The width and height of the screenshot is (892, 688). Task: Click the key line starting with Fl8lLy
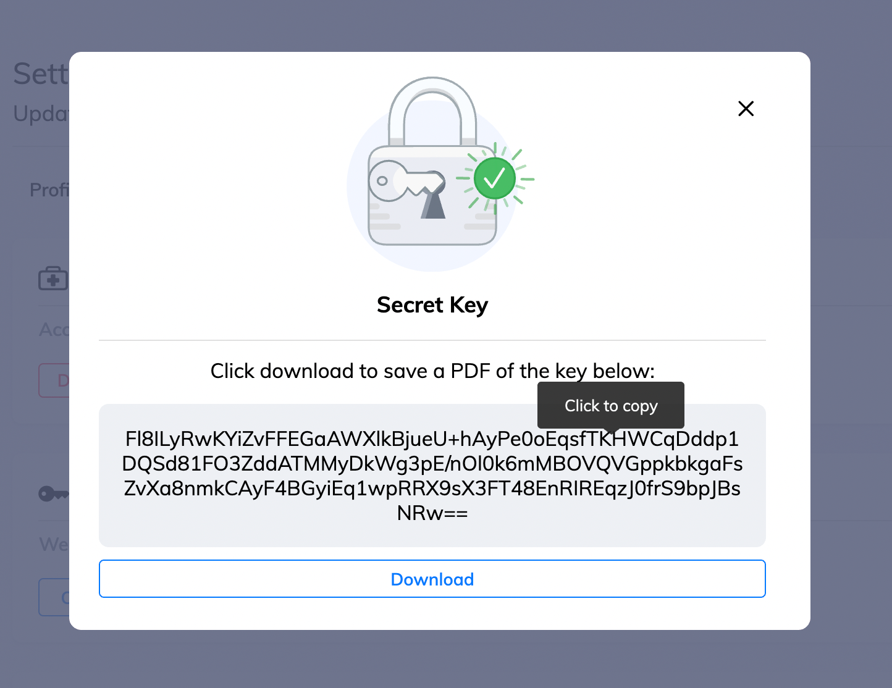[x=432, y=439]
